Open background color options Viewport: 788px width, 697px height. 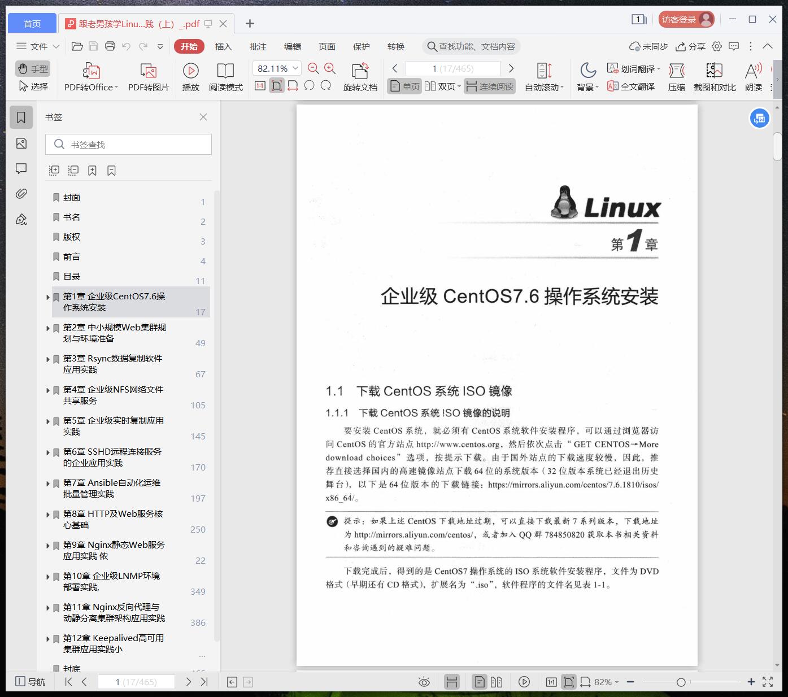tap(587, 77)
